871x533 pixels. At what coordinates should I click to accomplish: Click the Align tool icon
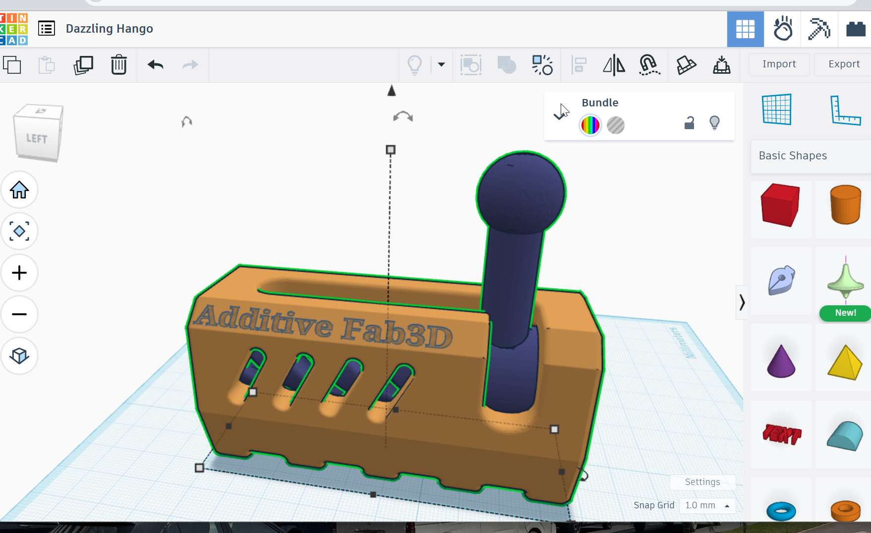point(579,65)
